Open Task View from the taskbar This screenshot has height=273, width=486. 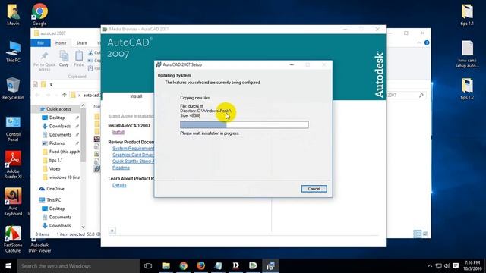148,266
